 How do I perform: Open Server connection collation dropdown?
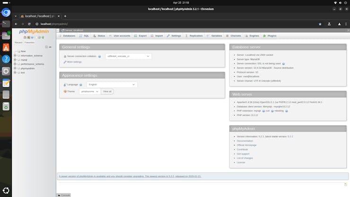coord(128,56)
